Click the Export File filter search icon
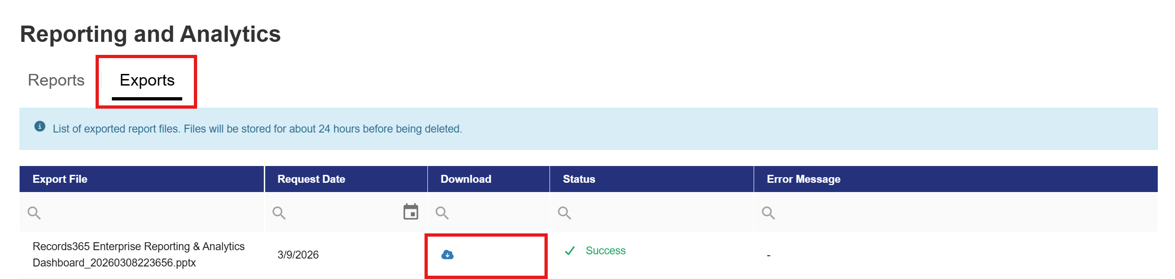1175x279 pixels. click(x=34, y=213)
